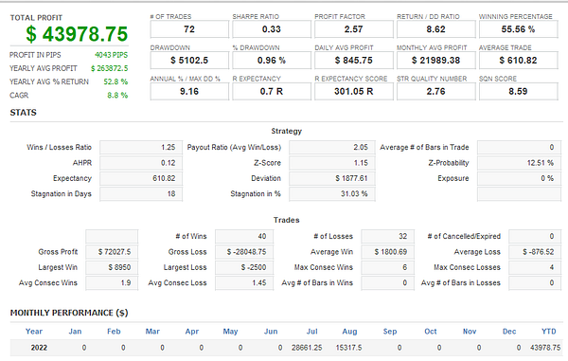Screen dimensions: 568x361
Task: Click the Avg Consec Wins field 1.9
Action: 112,283
